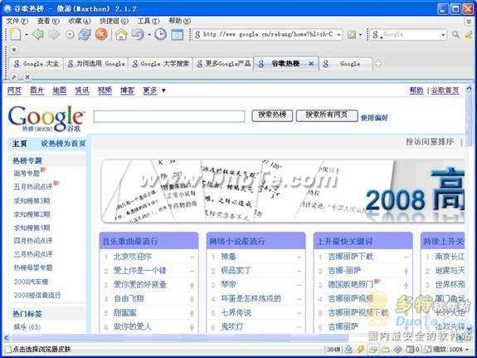Open the round navigation history dropdown after the forward arrow
477x358 pixels.
[x=70, y=34]
